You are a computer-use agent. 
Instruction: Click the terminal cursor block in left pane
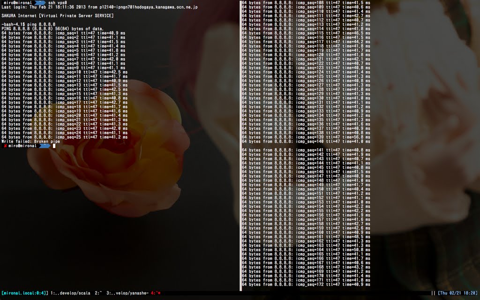coord(54,146)
